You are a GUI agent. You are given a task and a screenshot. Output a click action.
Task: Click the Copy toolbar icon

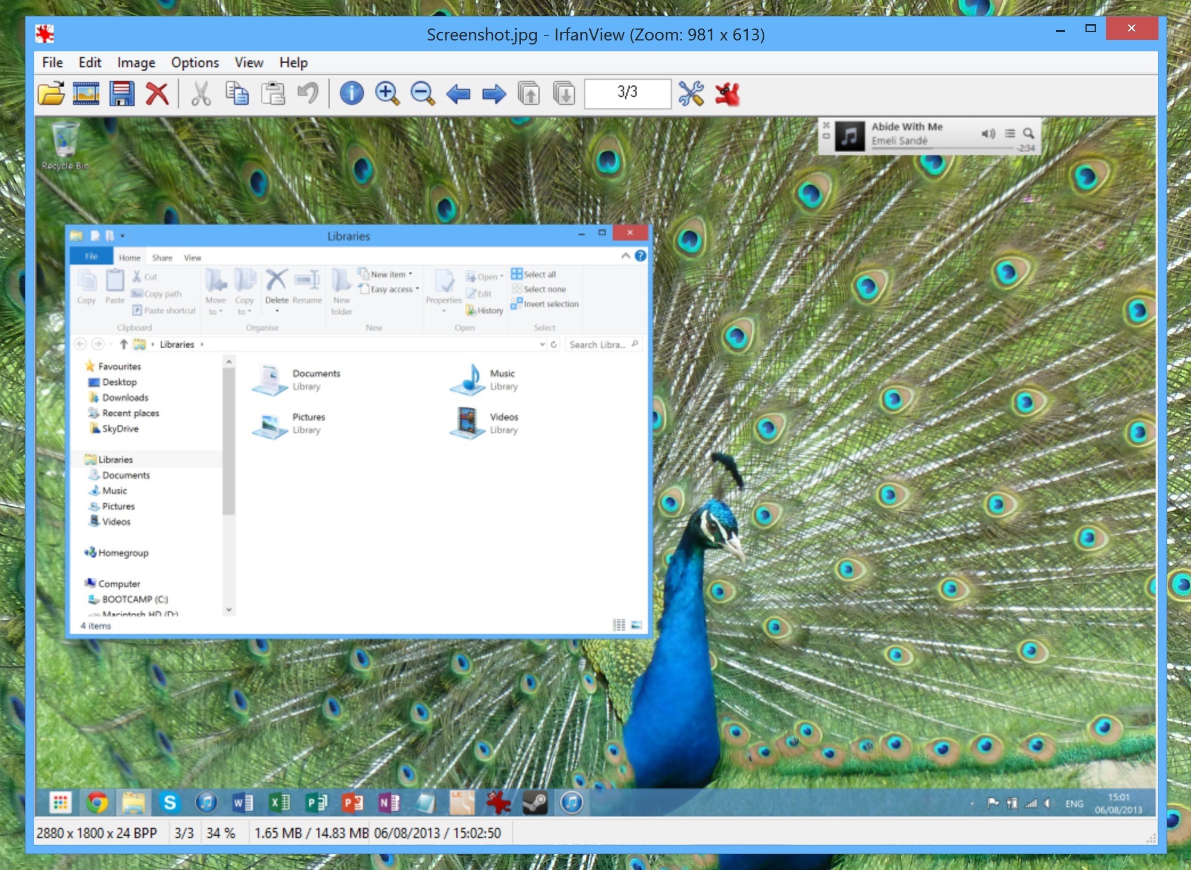pos(237,93)
